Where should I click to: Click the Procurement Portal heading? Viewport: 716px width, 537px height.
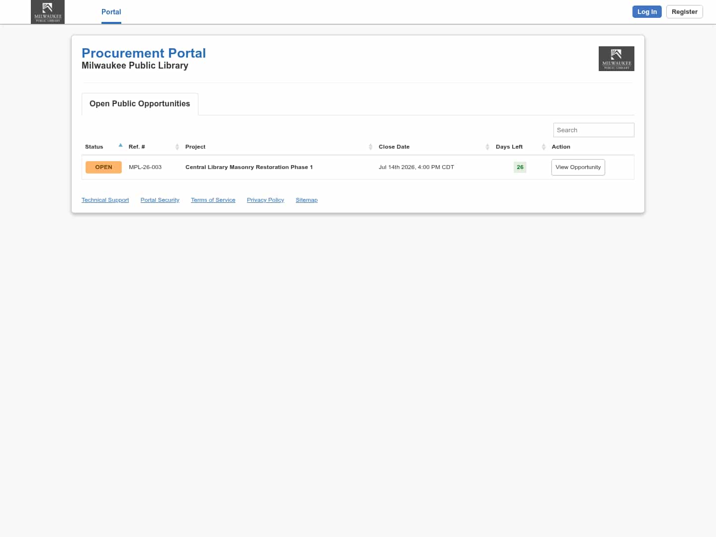point(144,53)
